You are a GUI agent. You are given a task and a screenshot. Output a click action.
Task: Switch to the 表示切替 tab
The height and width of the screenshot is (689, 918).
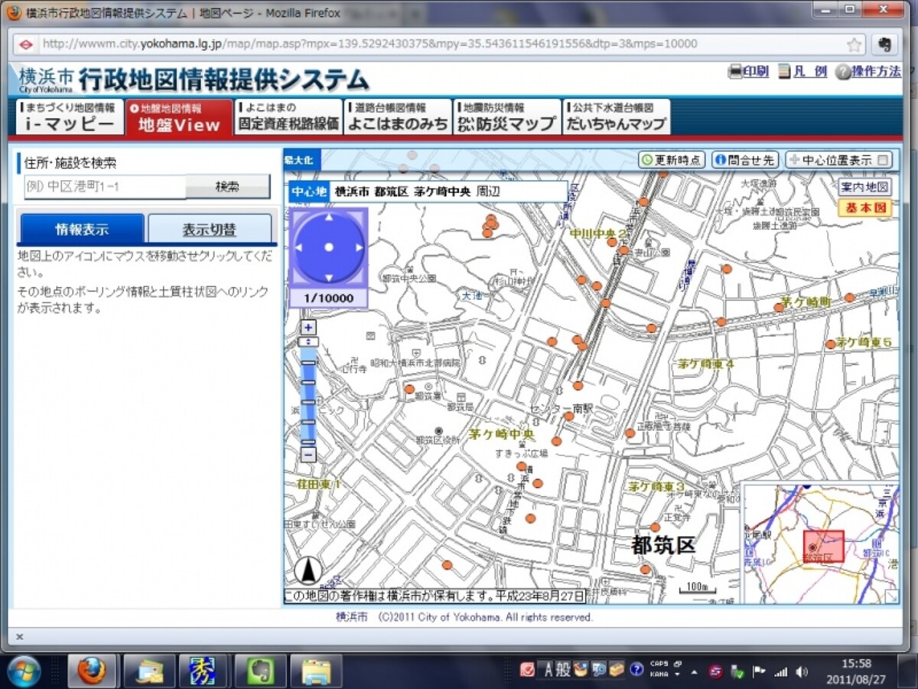(x=210, y=230)
